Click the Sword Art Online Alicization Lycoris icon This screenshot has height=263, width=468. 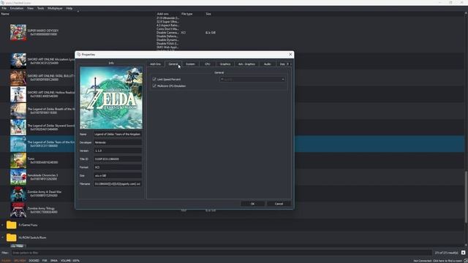[x=18, y=61]
